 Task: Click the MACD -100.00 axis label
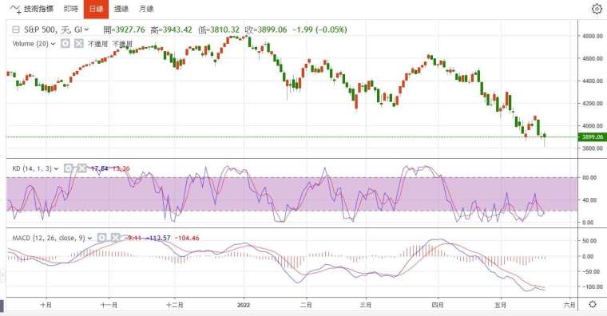[593, 286]
